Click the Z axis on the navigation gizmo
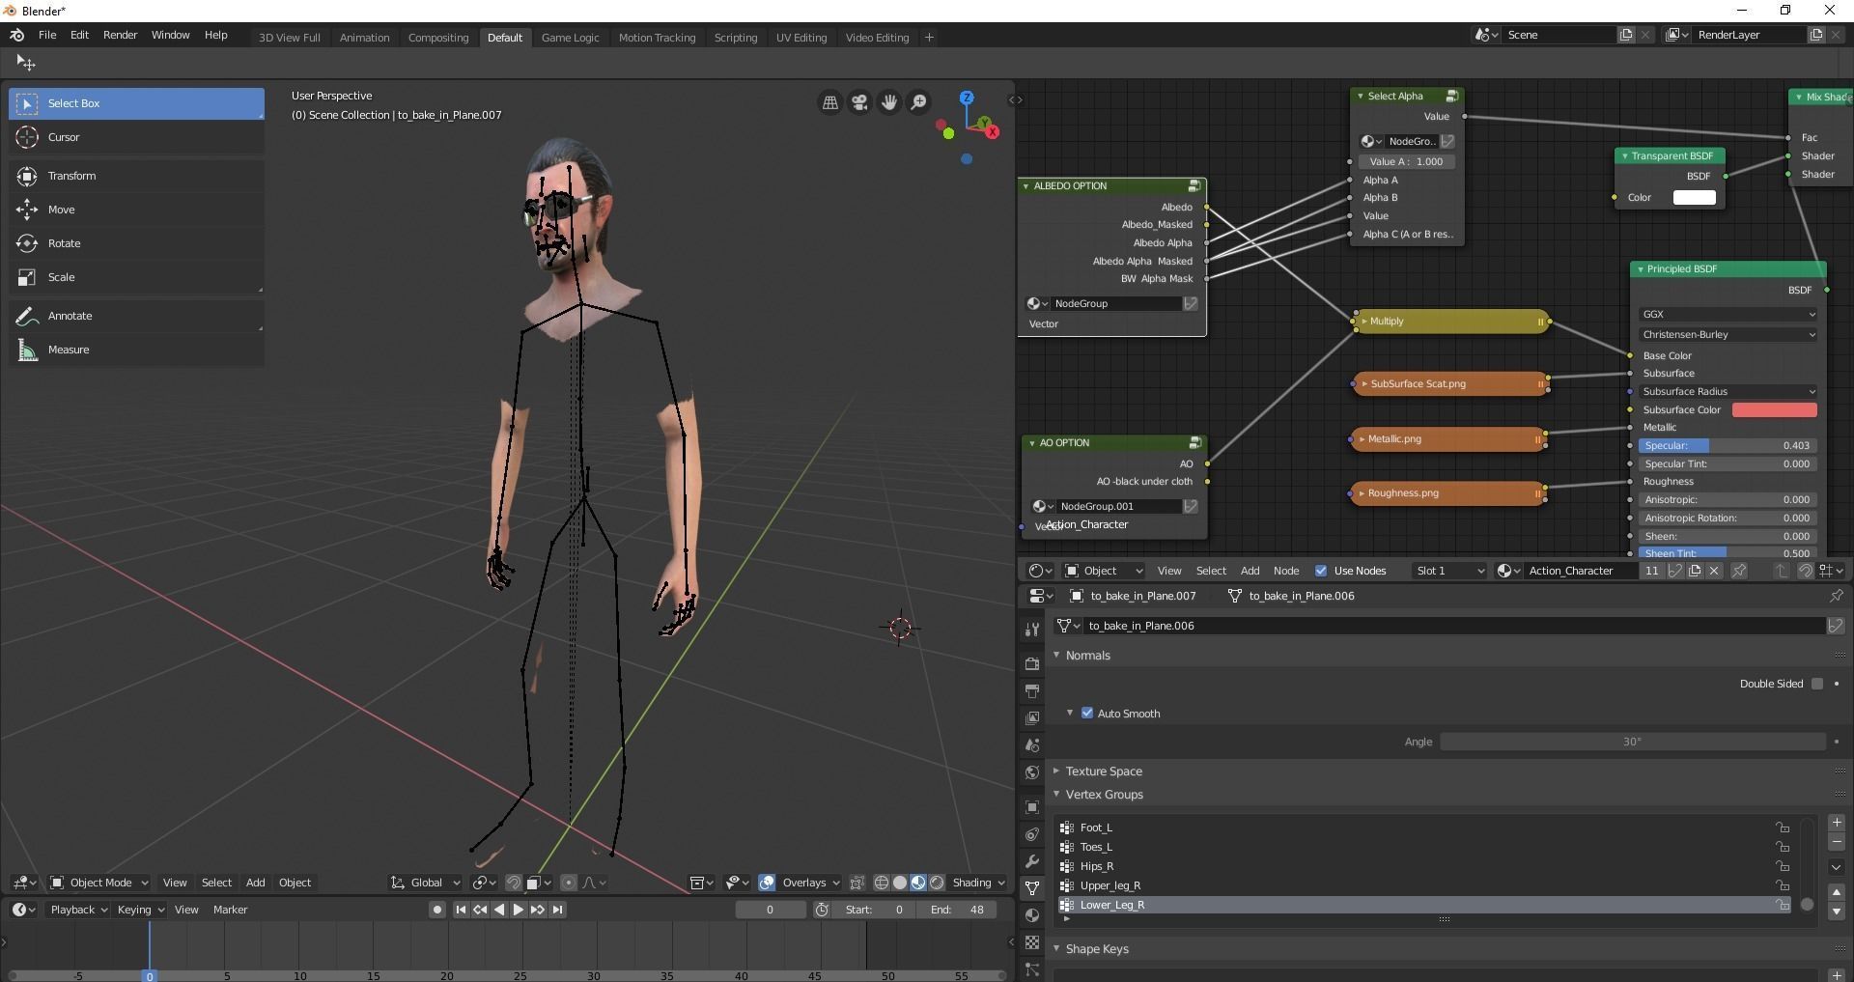Viewport: 1854px width, 982px height. [967, 98]
